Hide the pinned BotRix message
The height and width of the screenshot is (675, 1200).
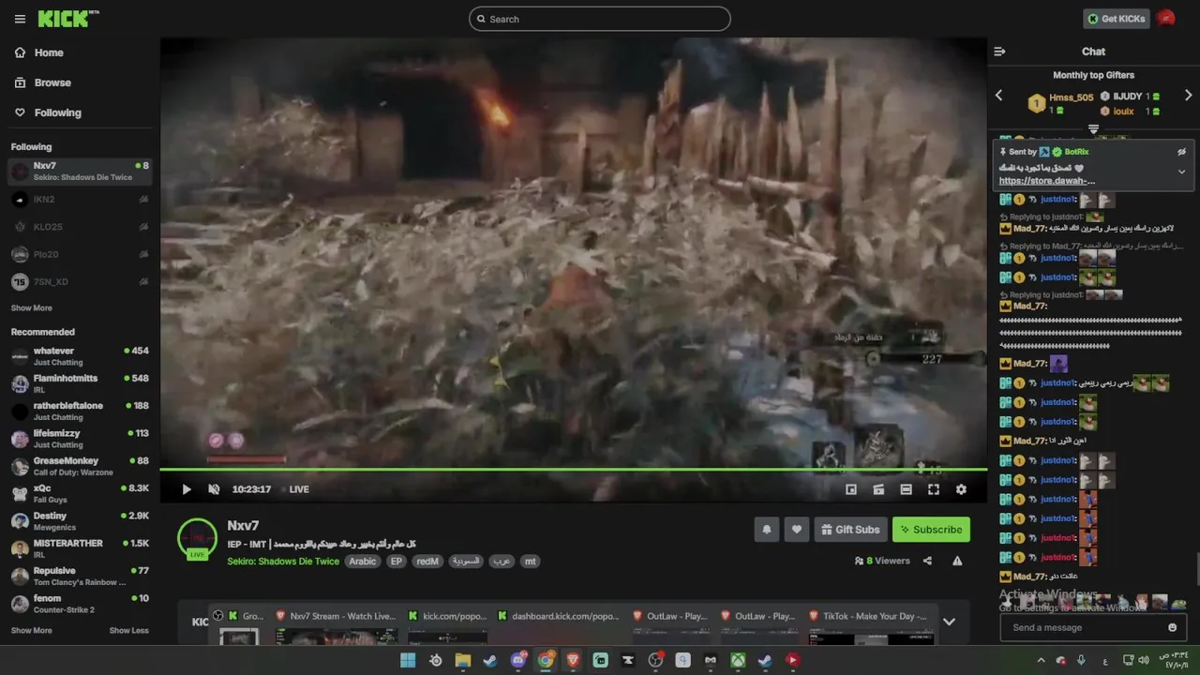pyautogui.click(x=1181, y=152)
